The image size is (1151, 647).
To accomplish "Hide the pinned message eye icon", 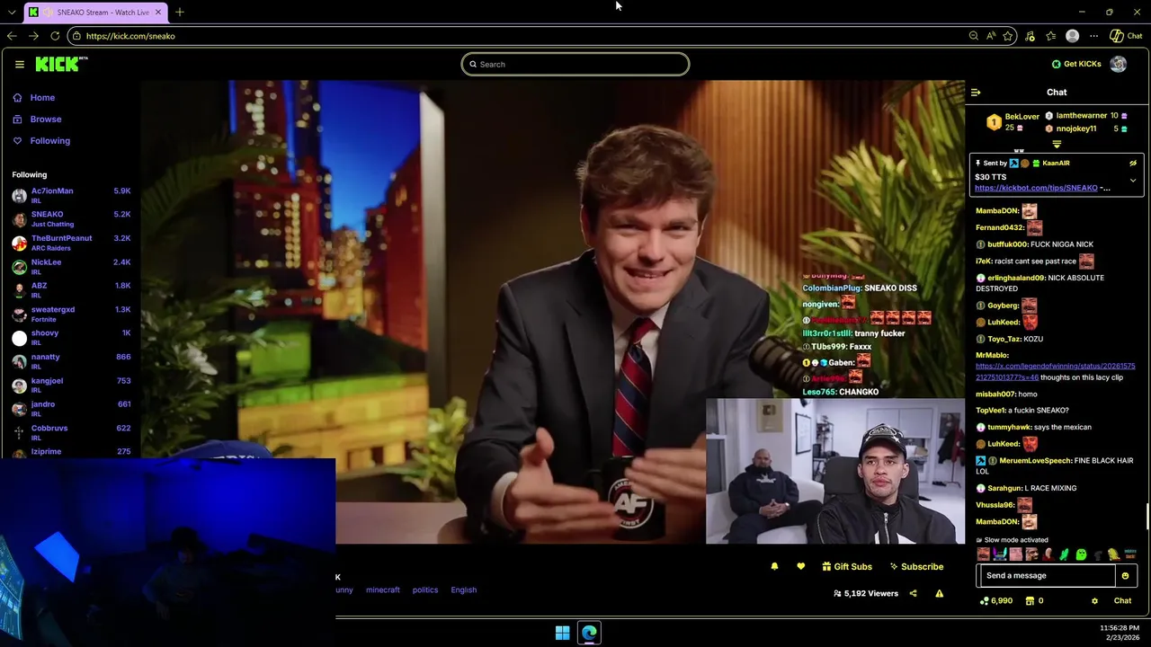I will point(1133,164).
